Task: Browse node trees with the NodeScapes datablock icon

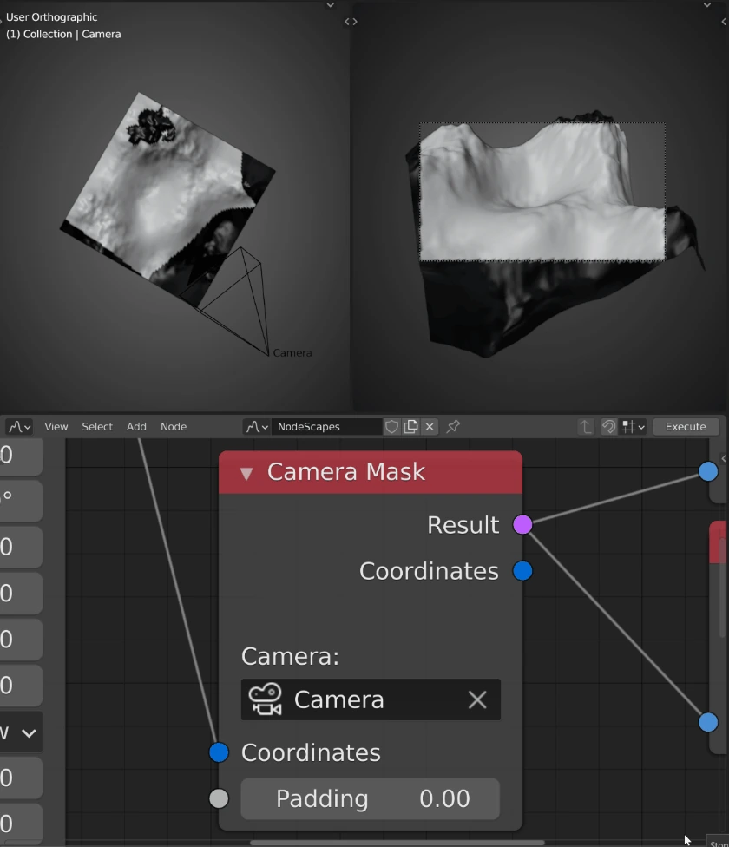Action: (257, 427)
